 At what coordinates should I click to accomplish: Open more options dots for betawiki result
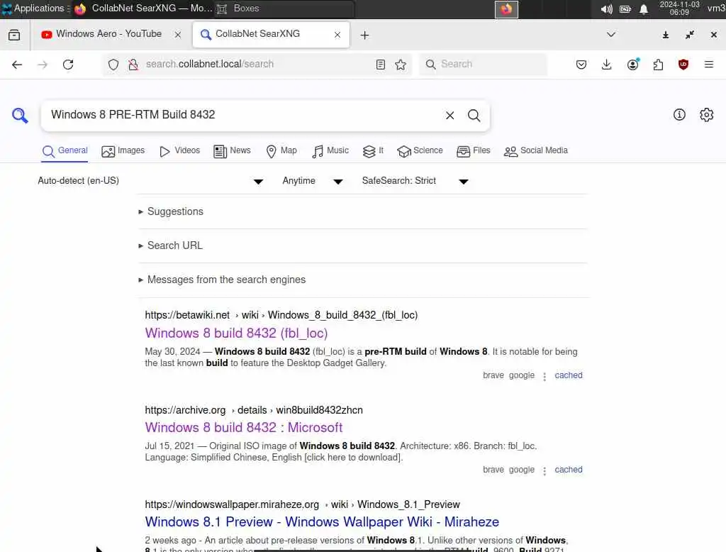pyautogui.click(x=544, y=376)
